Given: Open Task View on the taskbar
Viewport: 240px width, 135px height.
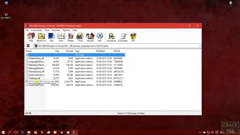Looking at the screenshot, I should [16, 132].
